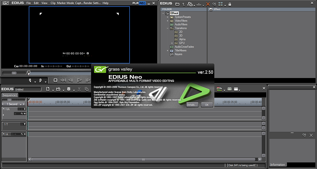Collapse the Transitions folder

pos(168,28)
